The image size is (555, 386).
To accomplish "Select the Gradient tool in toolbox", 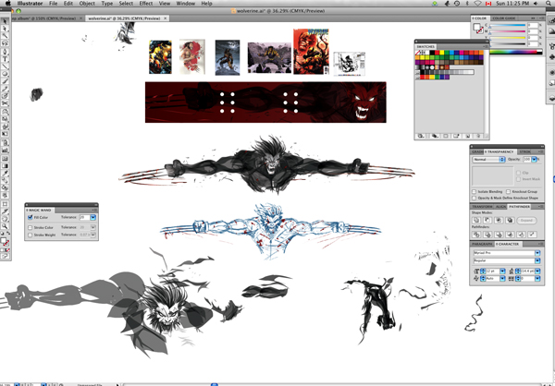I will coord(5,166).
